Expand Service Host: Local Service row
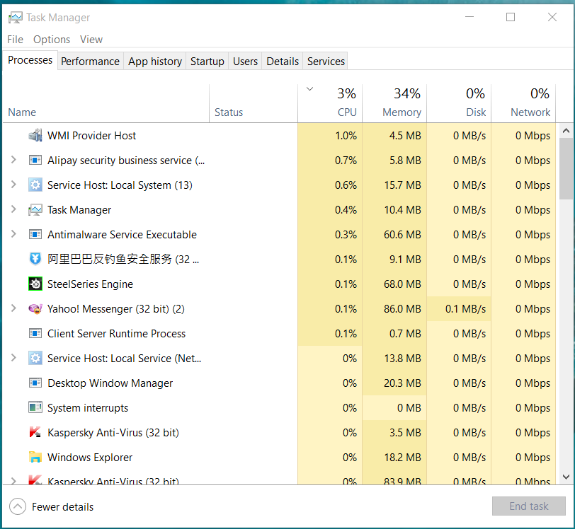 pyautogui.click(x=13, y=359)
